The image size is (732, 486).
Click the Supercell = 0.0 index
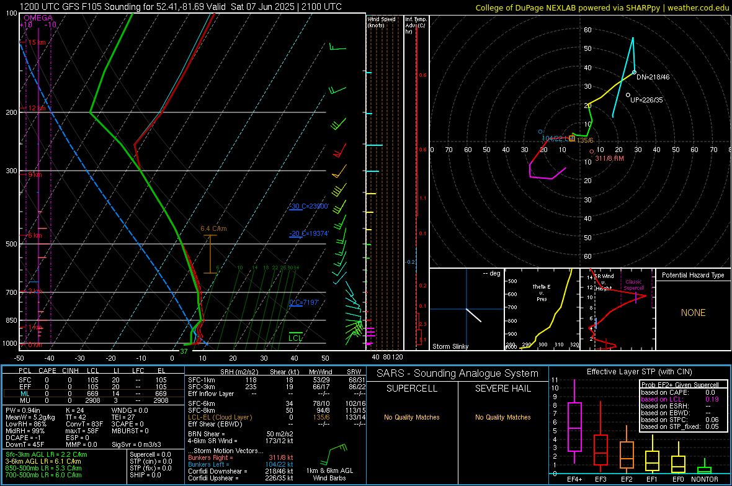coord(150,454)
